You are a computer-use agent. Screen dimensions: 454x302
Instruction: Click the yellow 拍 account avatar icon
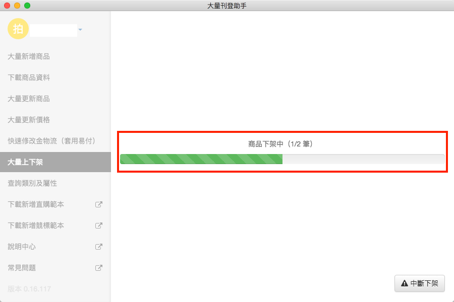point(18,29)
